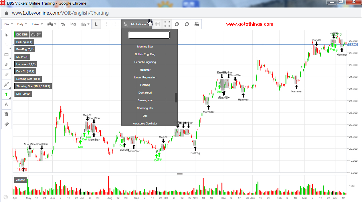The height and width of the screenshot is (202, 362).
Task: Choose Awesome Oscillator indicator
Action: click(145, 123)
